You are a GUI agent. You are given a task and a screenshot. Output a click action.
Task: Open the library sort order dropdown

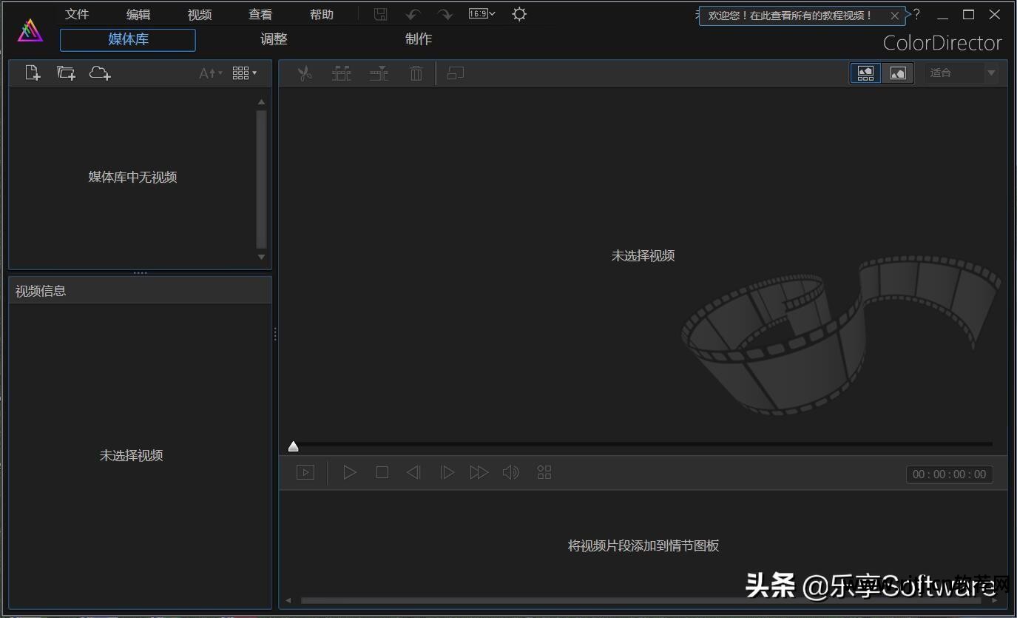211,73
